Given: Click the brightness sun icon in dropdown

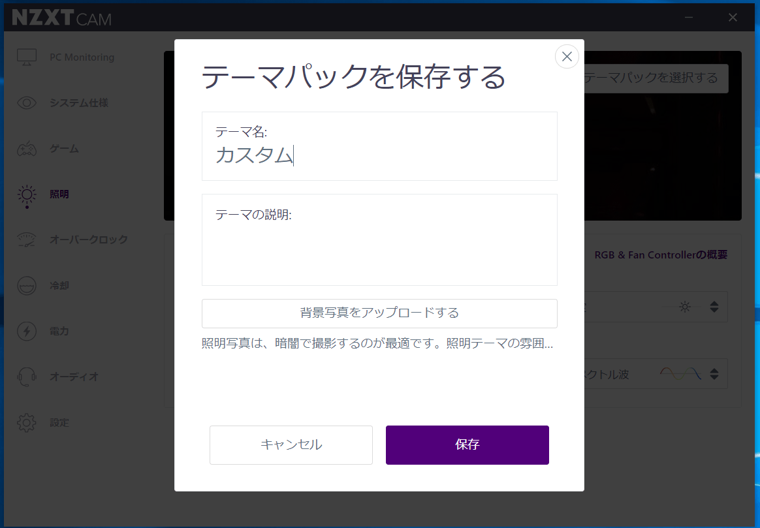Looking at the screenshot, I should point(684,307).
